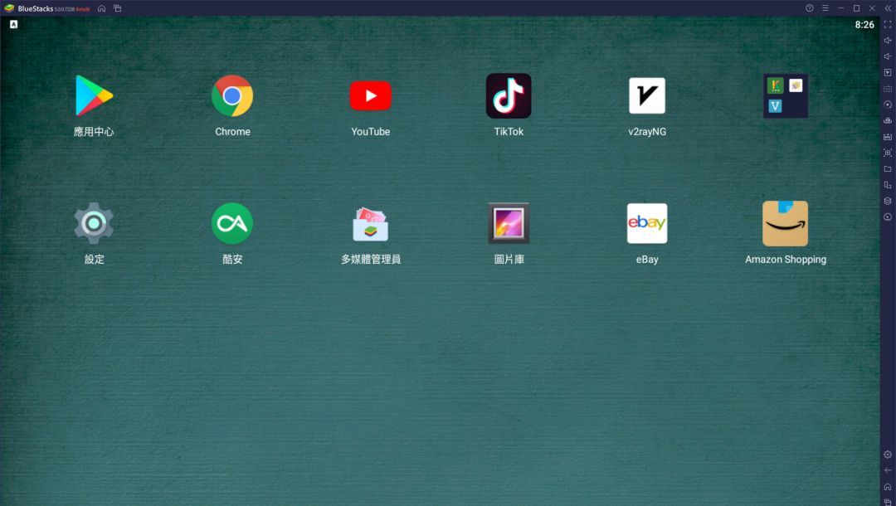Open the BlueStacks help question-mark icon
This screenshot has width=896, height=506.
pos(809,8)
